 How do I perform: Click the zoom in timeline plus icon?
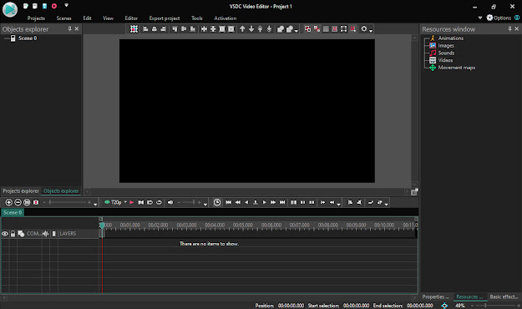point(9,202)
